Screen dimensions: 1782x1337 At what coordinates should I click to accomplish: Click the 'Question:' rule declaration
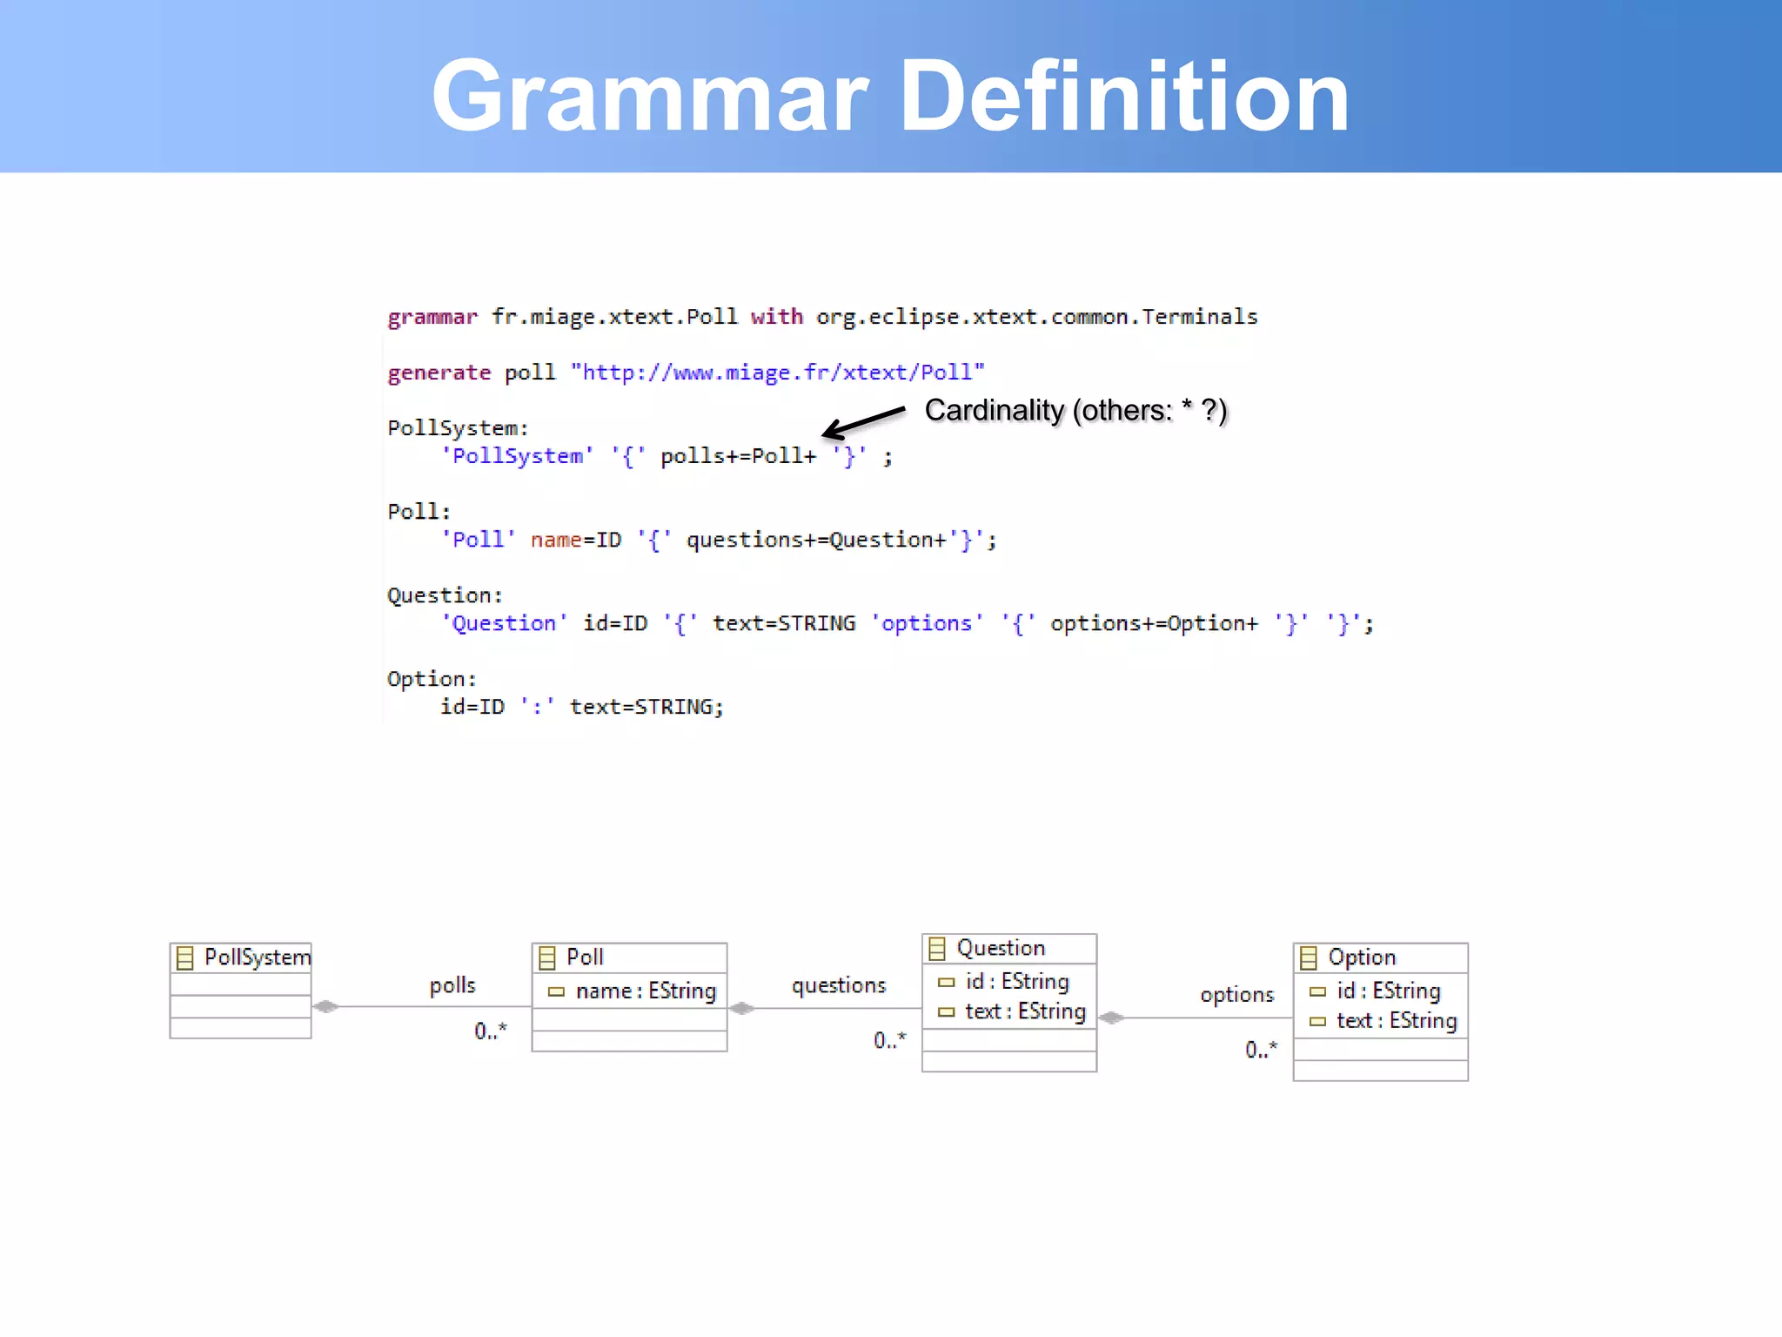pos(445,595)
